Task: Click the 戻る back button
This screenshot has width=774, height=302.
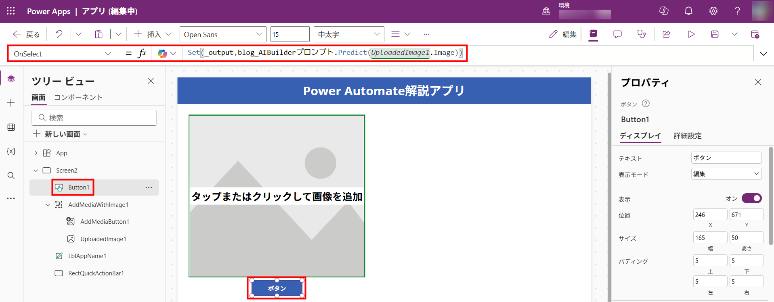Action: tap(27, 34)
